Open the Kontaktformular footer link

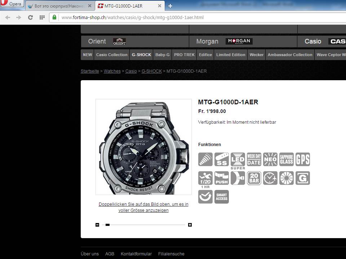pyautogui.click(x=136, y=254)
